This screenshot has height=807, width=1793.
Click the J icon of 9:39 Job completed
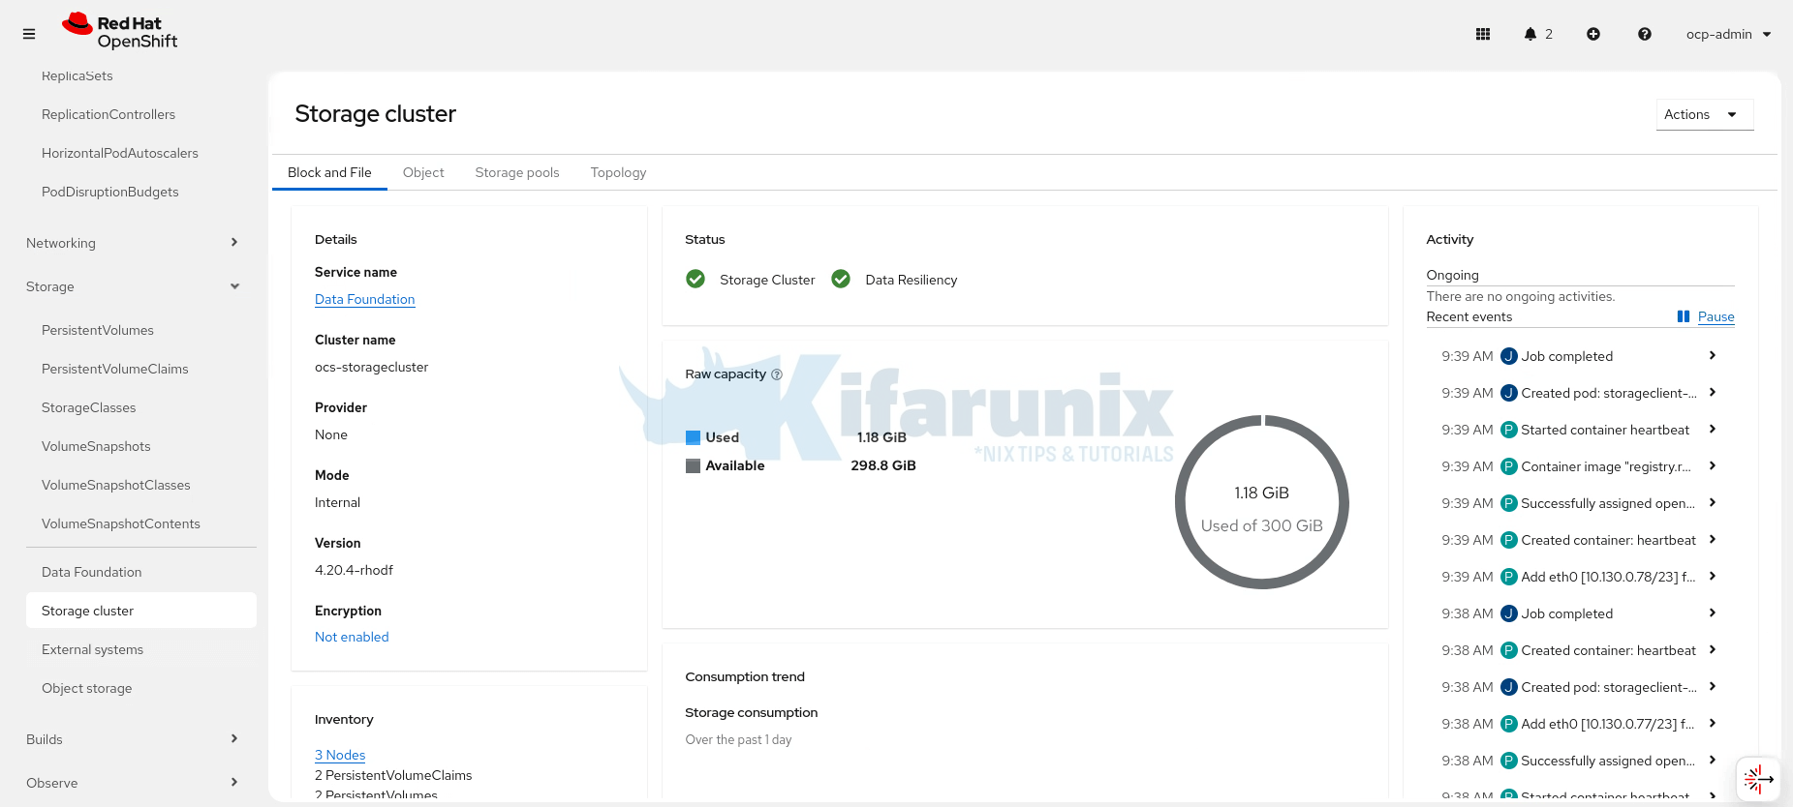pos(1509,356)
